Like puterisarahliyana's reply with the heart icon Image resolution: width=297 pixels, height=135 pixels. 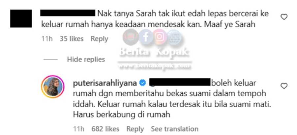pyautogui.click(x=284, y=86)
